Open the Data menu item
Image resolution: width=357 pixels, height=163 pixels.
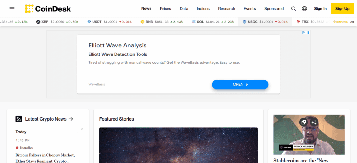point(184,9)
